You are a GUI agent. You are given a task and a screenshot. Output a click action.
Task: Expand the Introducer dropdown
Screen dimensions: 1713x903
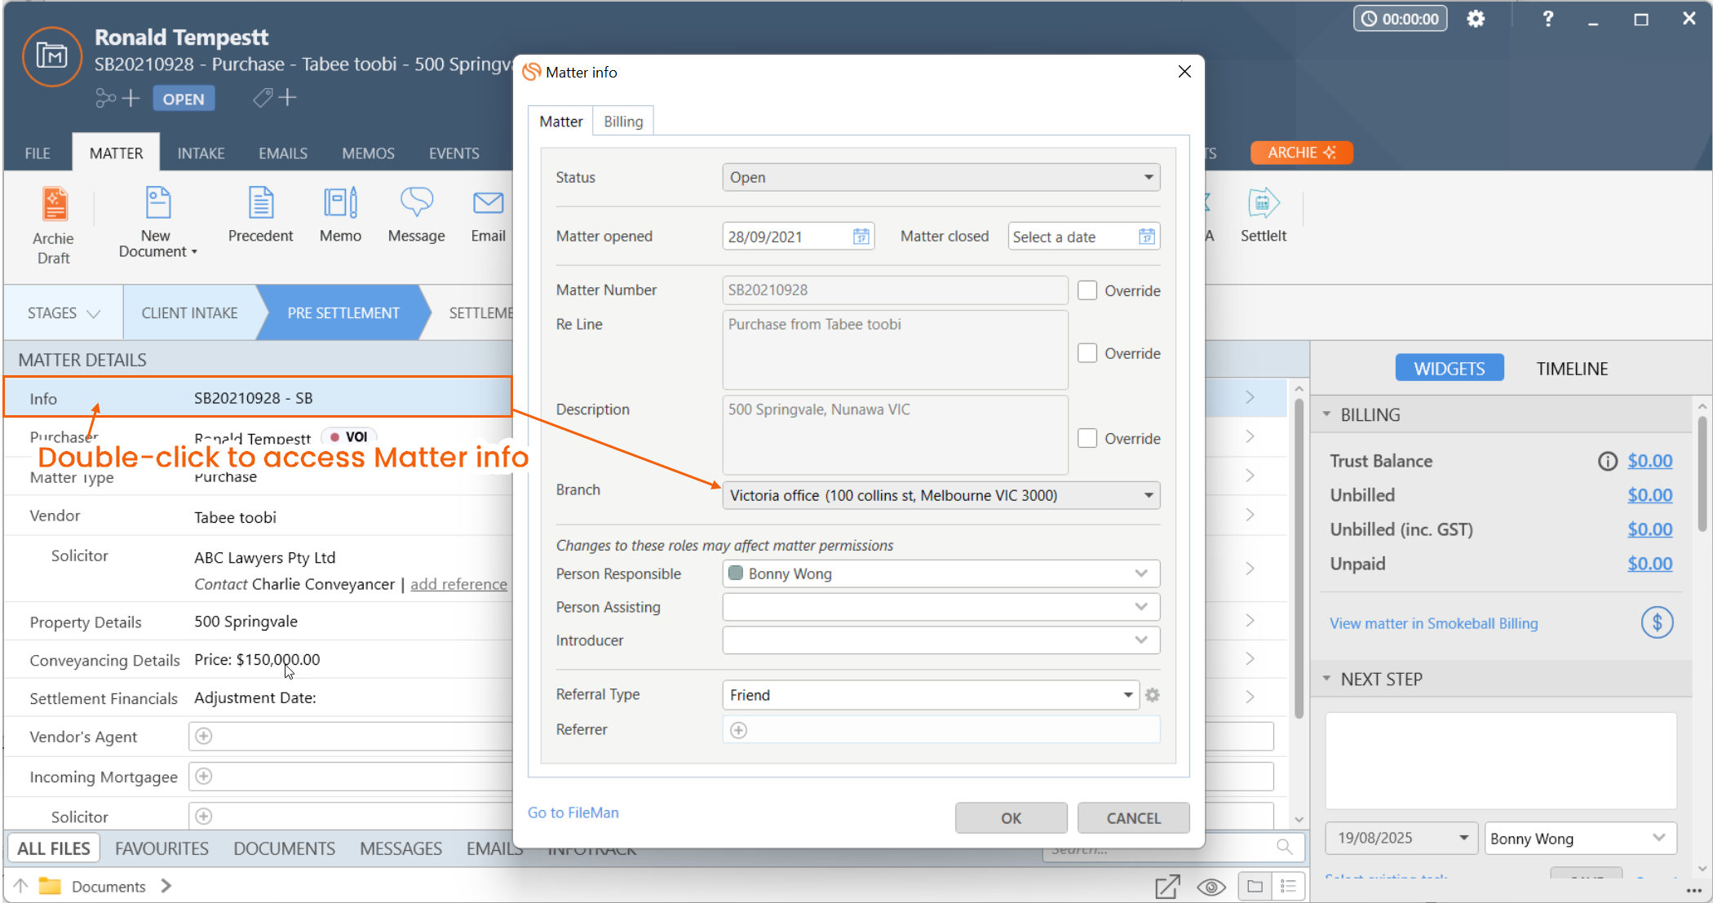(1141, 640)
